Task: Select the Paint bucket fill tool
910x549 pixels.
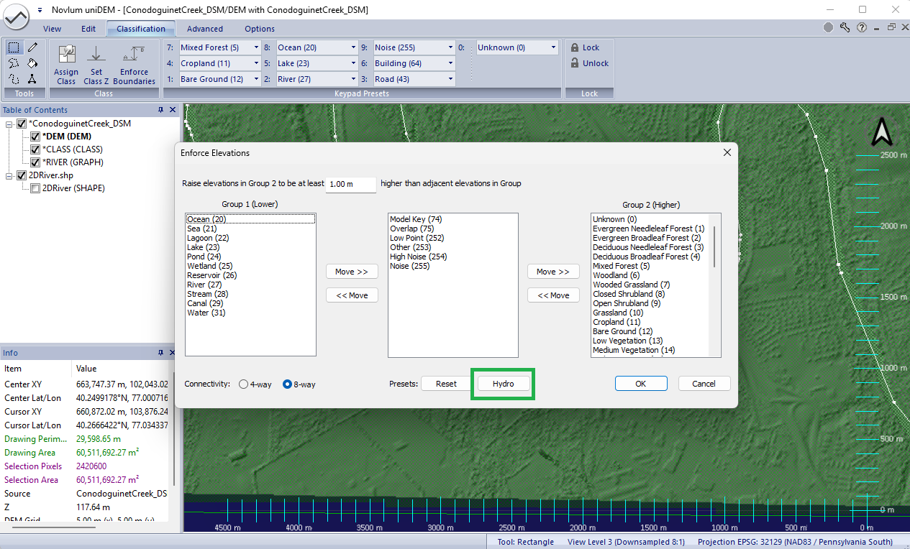Action: click(x=32, y=63)
